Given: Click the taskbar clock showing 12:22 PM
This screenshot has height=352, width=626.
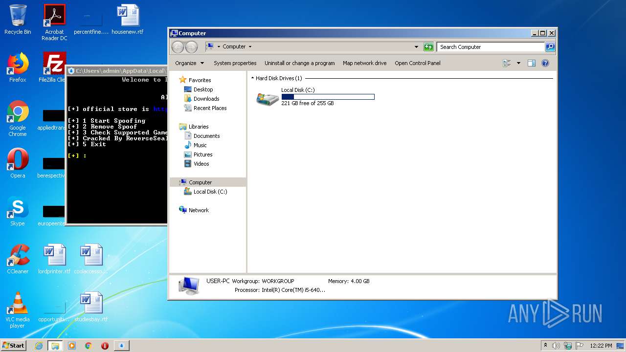Looking at the screenshot, I should pos(601,346).
